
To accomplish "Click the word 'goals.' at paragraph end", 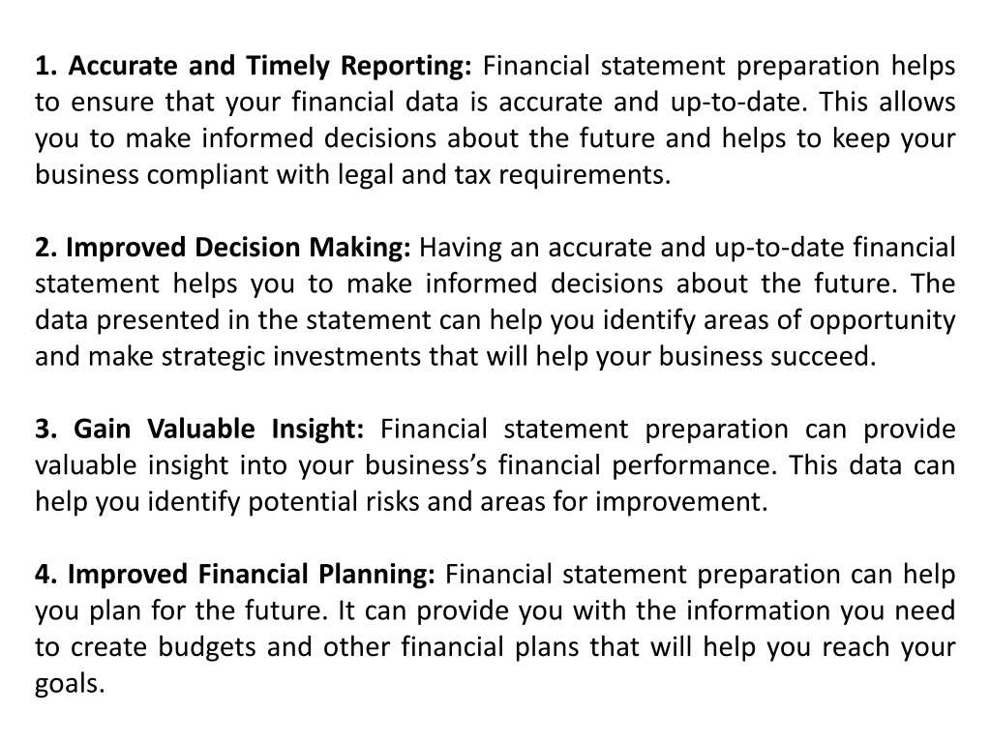I will pyautogui.click(x=70, y=685).
